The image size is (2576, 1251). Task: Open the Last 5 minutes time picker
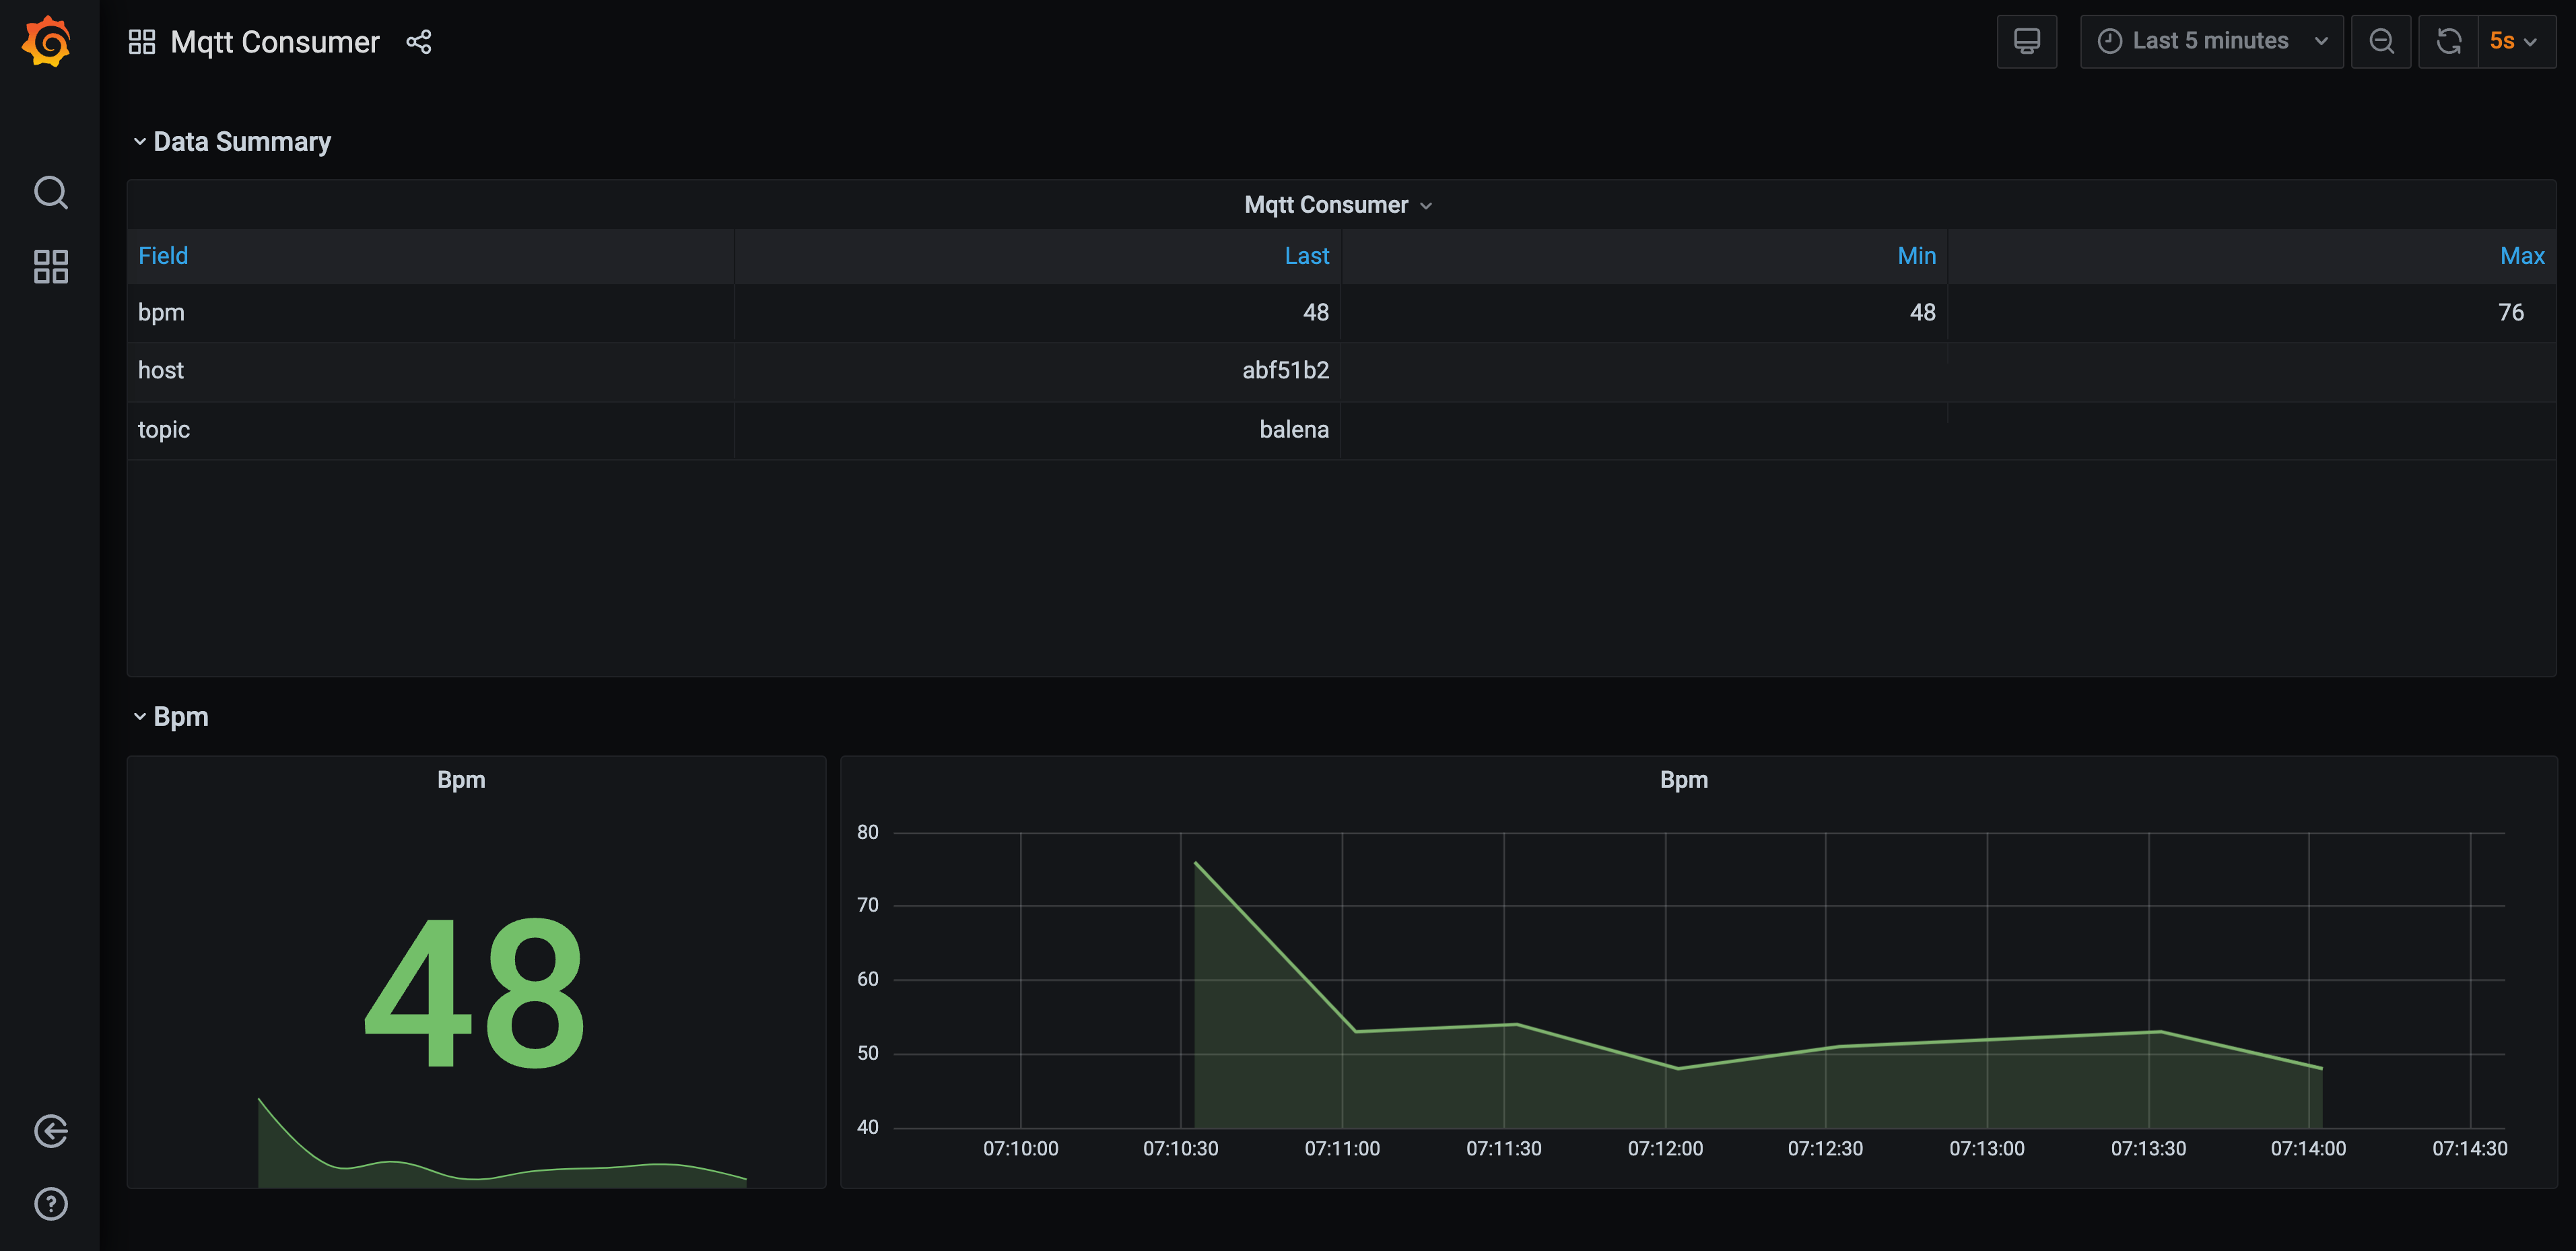tap(2211, 42)
